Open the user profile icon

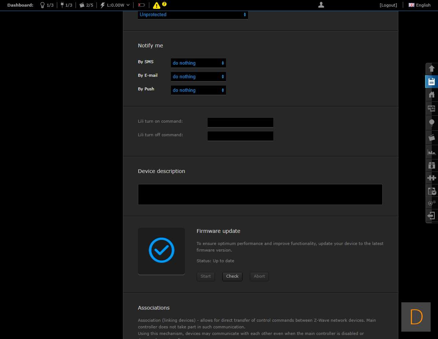pyautogui.click(x=321, y=5)
